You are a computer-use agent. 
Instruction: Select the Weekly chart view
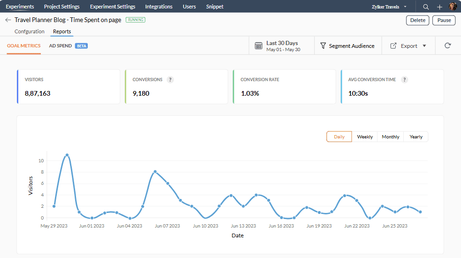click(x=365, y=137)
